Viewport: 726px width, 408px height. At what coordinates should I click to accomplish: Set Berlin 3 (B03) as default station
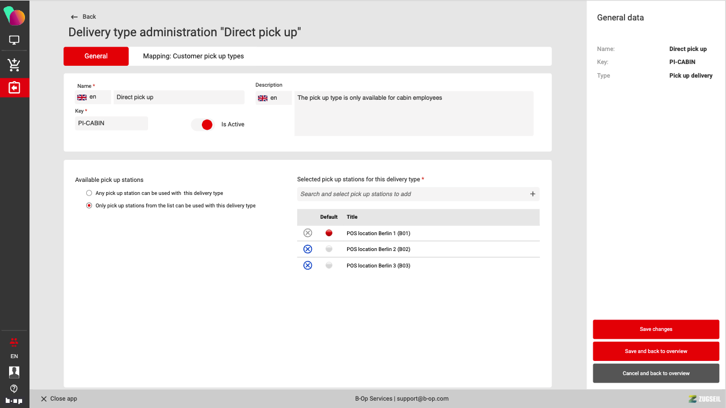coord(329,265)
